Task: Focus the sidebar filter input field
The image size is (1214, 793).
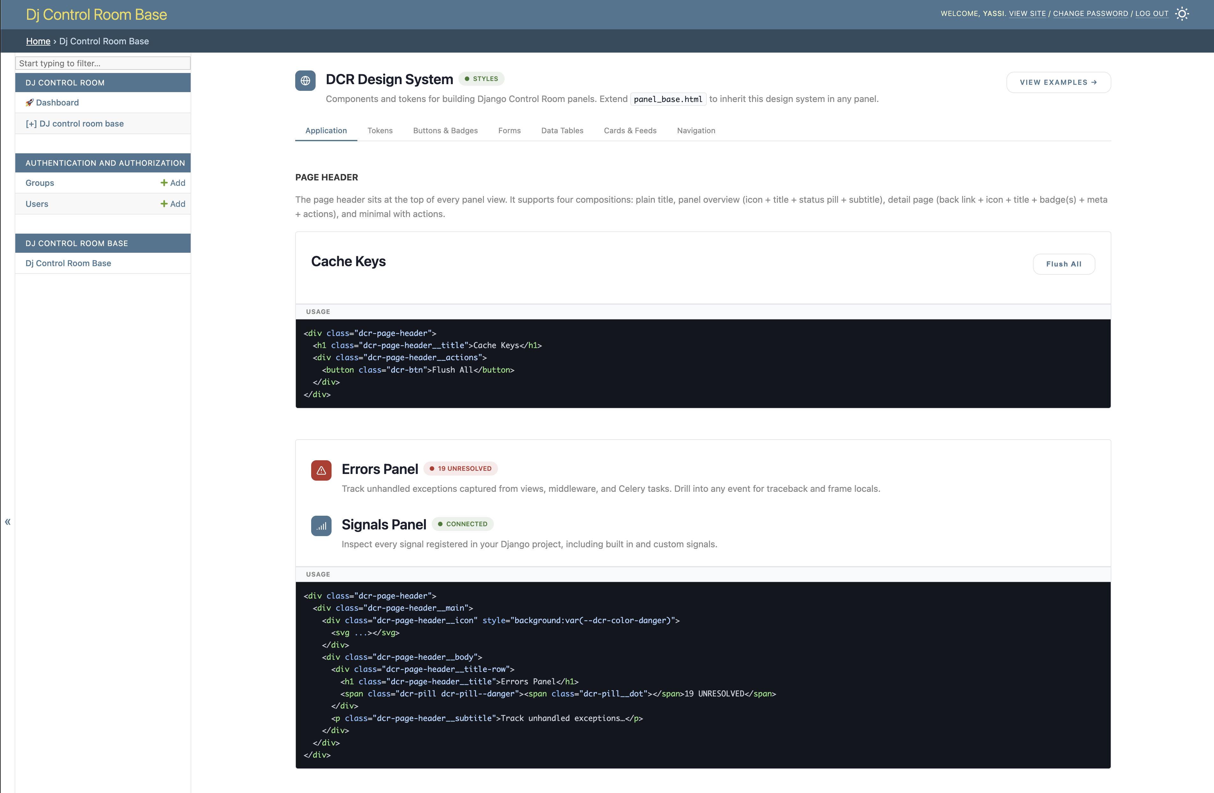Action: tap(103, 63)
